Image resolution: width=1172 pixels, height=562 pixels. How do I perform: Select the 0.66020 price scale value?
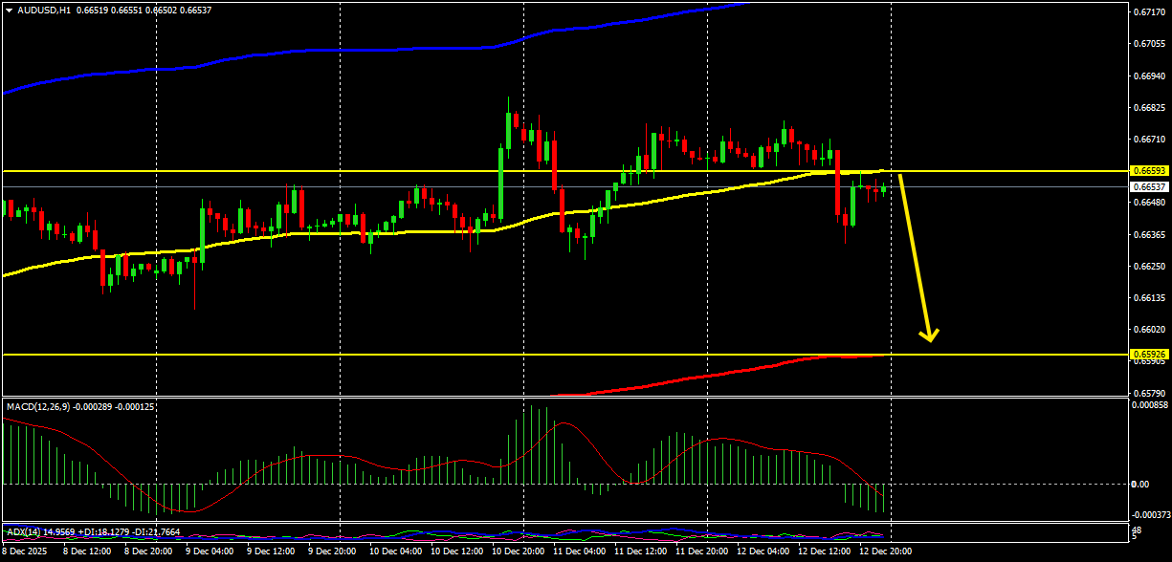(x=1147, y=330)
